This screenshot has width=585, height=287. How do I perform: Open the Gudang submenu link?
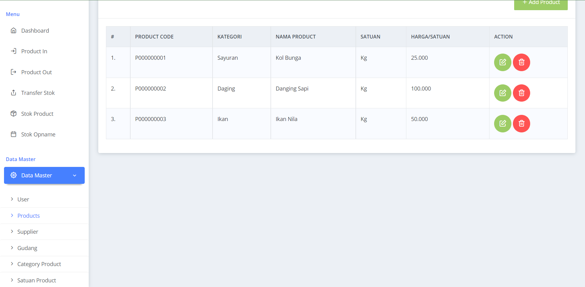point(27,248)
